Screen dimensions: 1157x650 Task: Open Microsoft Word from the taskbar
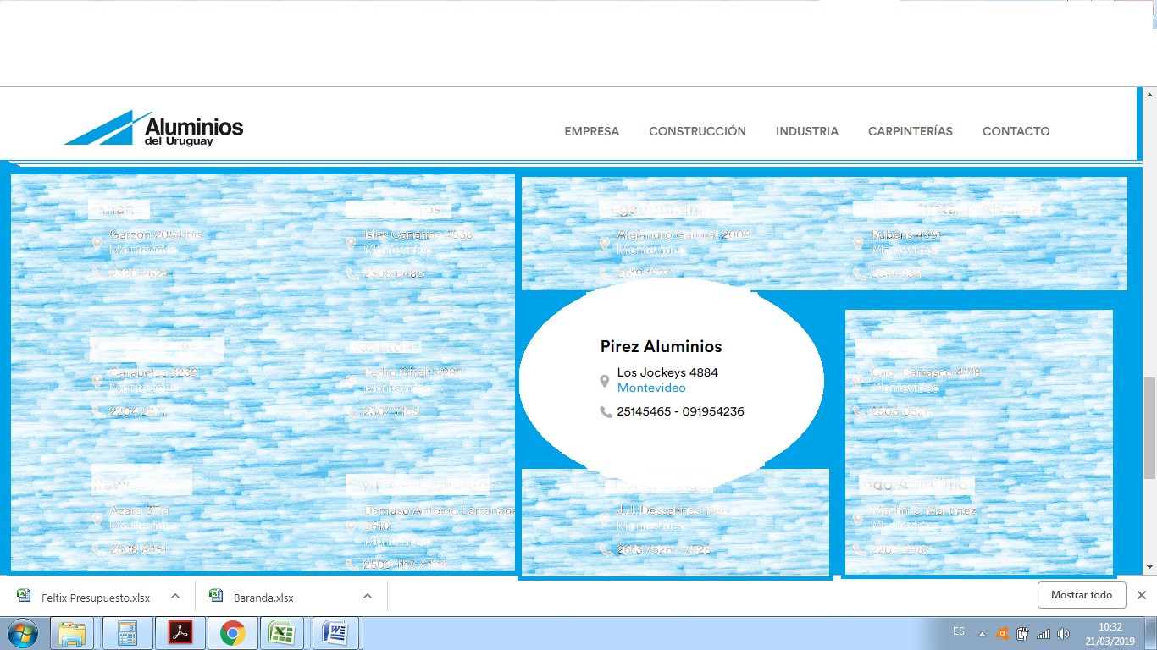point(336,633)
